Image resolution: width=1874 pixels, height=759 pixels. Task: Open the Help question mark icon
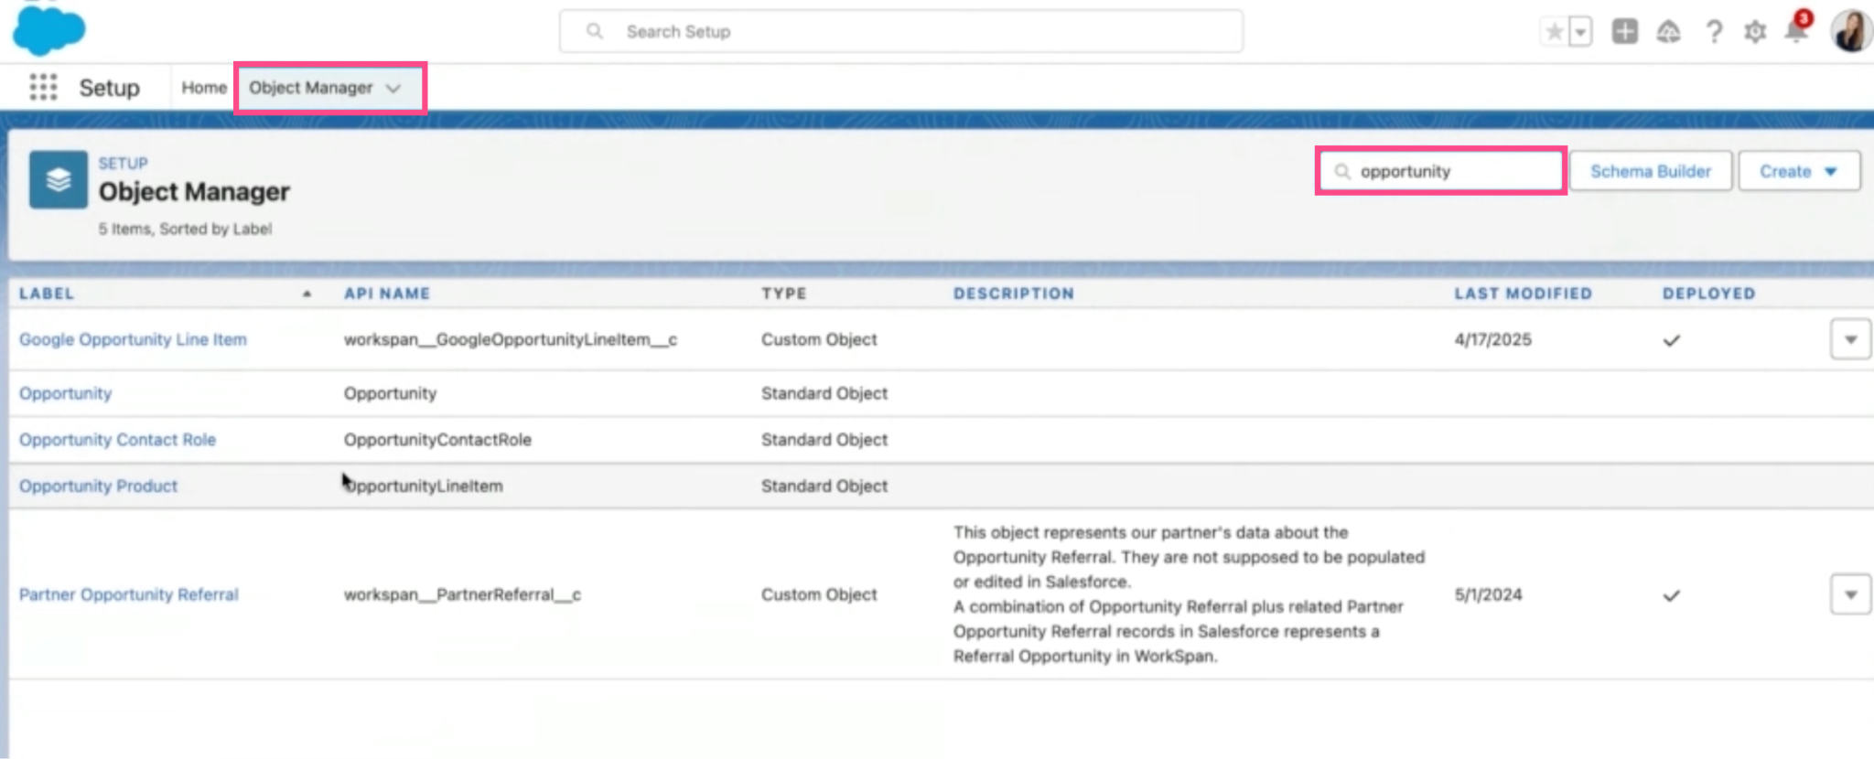(x=1714, y=32)
